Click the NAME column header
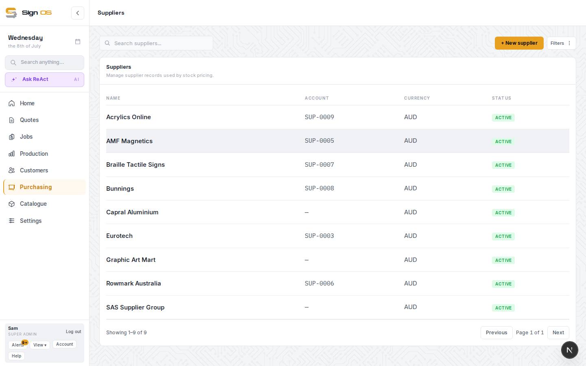The width and height of the screenshot is (586, 366). coord(113,98)
